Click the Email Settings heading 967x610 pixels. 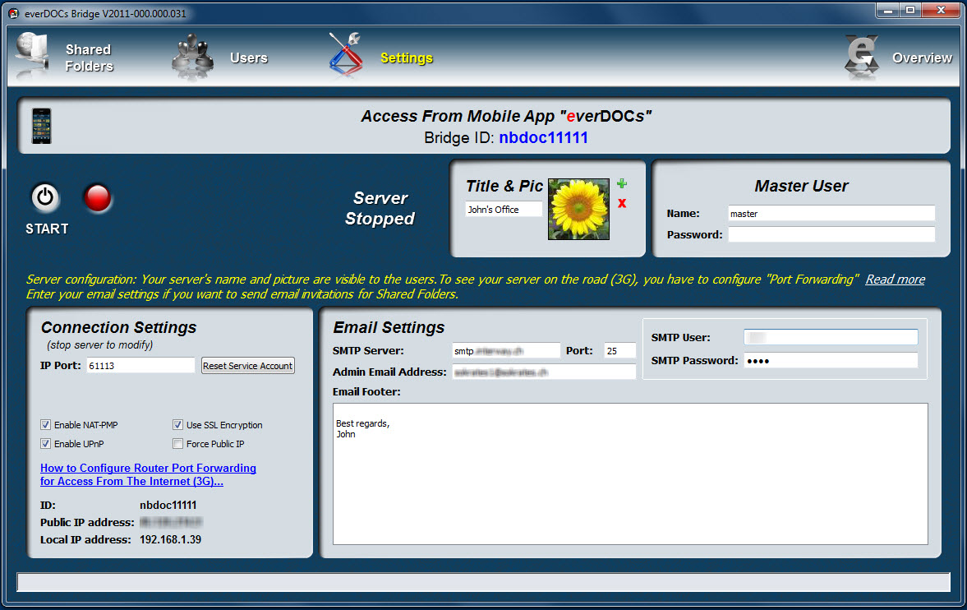coord(389,327)
